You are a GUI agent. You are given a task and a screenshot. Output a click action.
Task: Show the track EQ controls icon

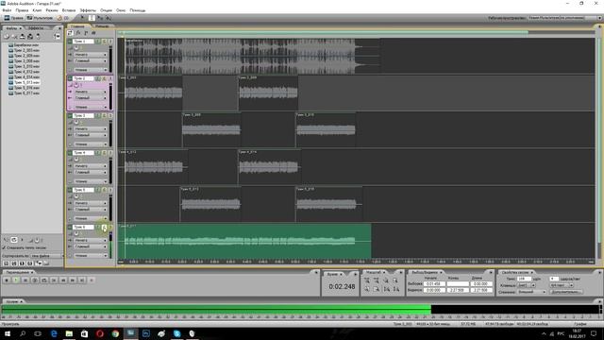click(x=93, y=33)
